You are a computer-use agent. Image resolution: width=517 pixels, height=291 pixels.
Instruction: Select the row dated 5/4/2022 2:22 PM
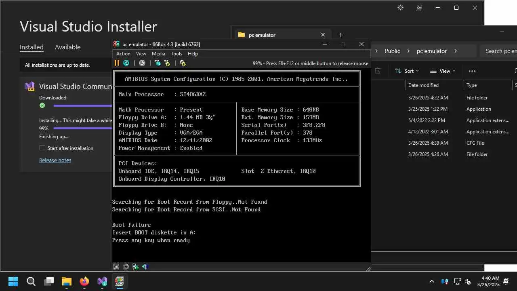tap(444, 120)
